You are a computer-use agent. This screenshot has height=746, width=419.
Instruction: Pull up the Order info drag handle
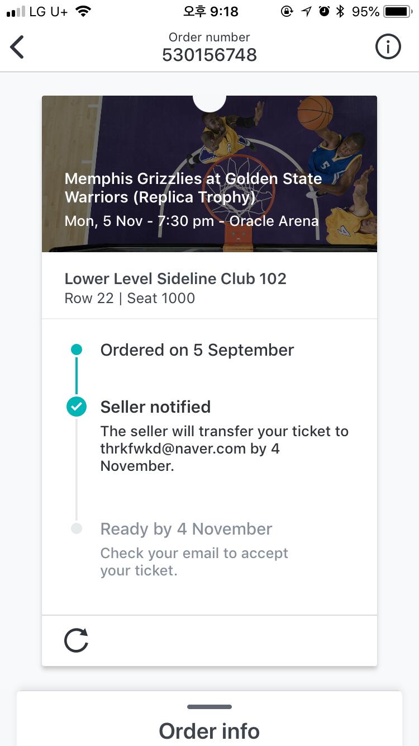click(209, 707)
